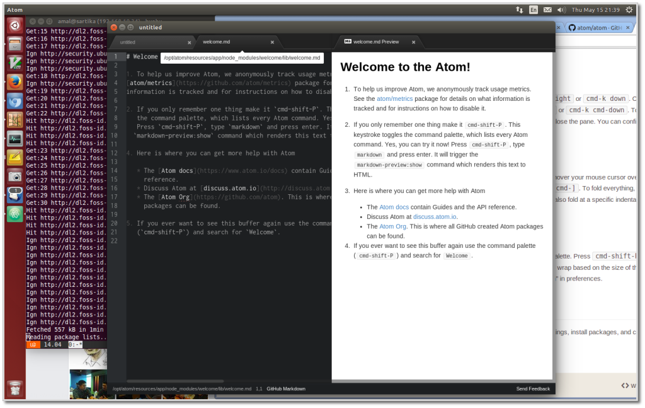Open the discuss.atom.io link in preview
Viewport: 645px width, 408px height.
coord(435,216)
